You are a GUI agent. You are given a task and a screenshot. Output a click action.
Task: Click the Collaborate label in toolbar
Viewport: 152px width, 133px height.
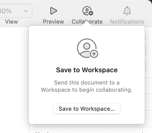coord(87,22)
